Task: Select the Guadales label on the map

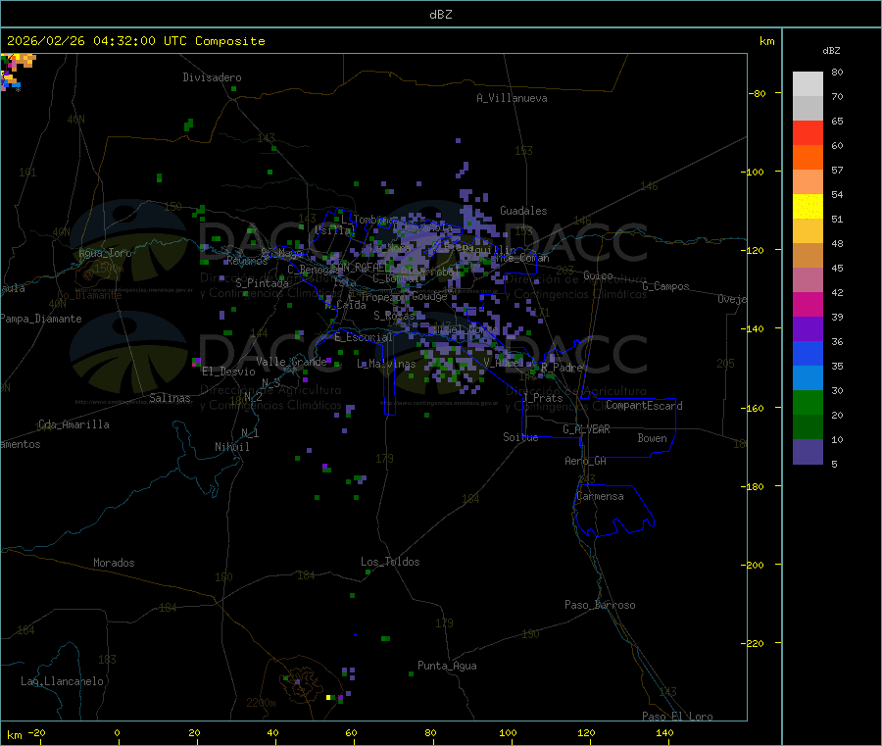Action: pyautogui.click(x=523, y=211)
